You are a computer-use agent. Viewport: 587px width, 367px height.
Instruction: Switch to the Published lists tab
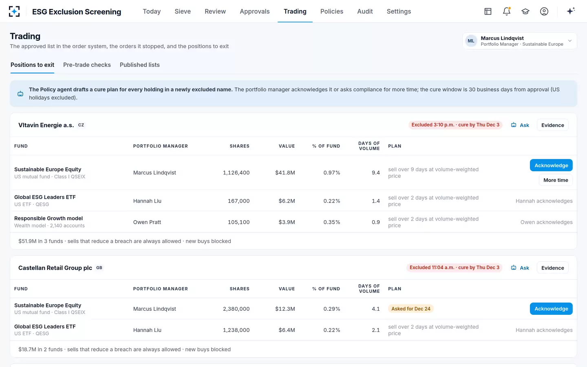point(140,65)
